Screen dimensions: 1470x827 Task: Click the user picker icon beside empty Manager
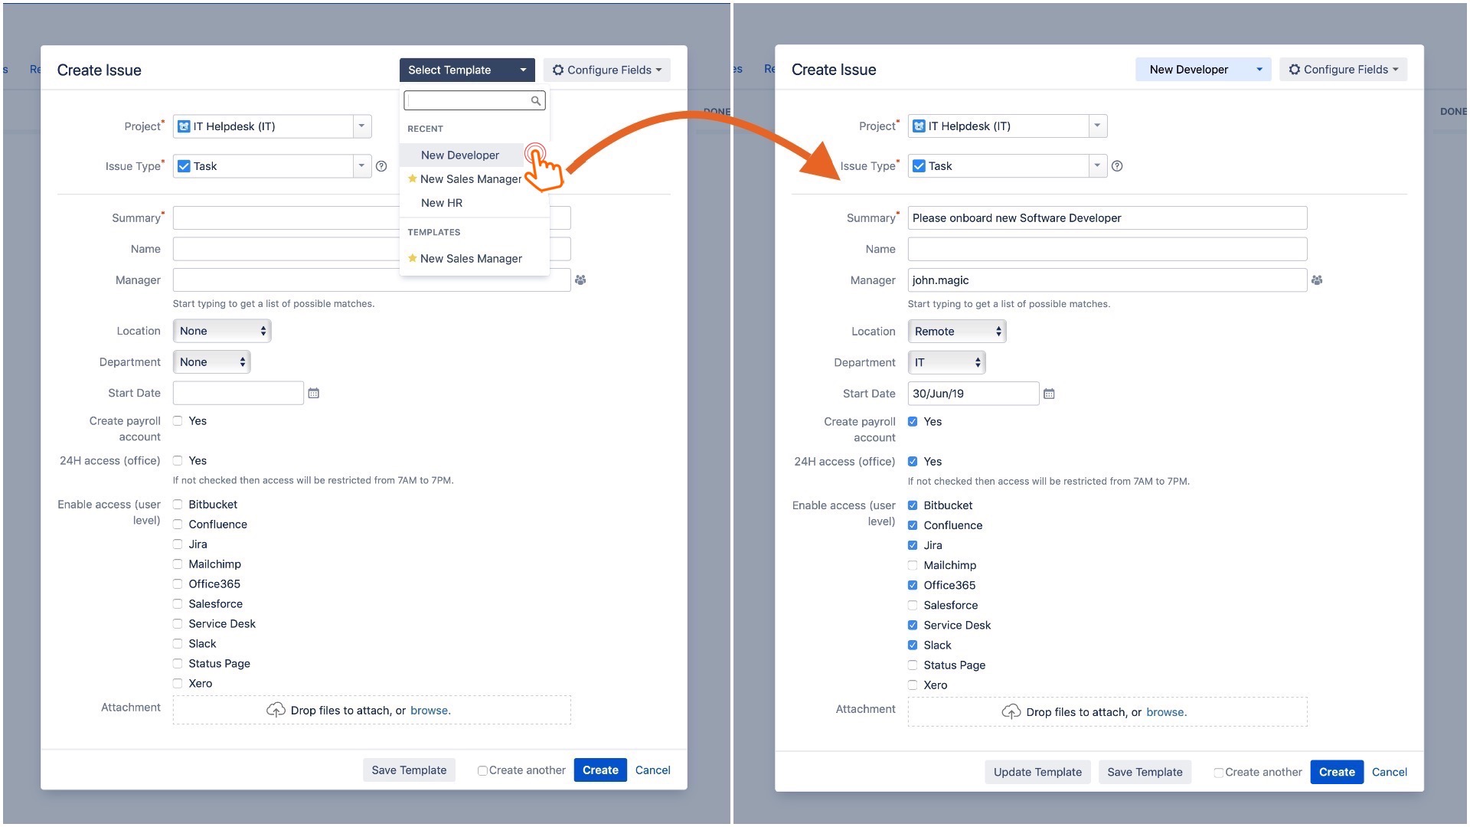[x=580, y=280]
